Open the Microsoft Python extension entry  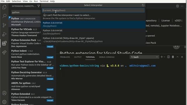(x=25, y=22)
